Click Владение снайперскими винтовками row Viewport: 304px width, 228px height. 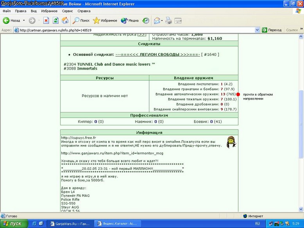point(195,109)
